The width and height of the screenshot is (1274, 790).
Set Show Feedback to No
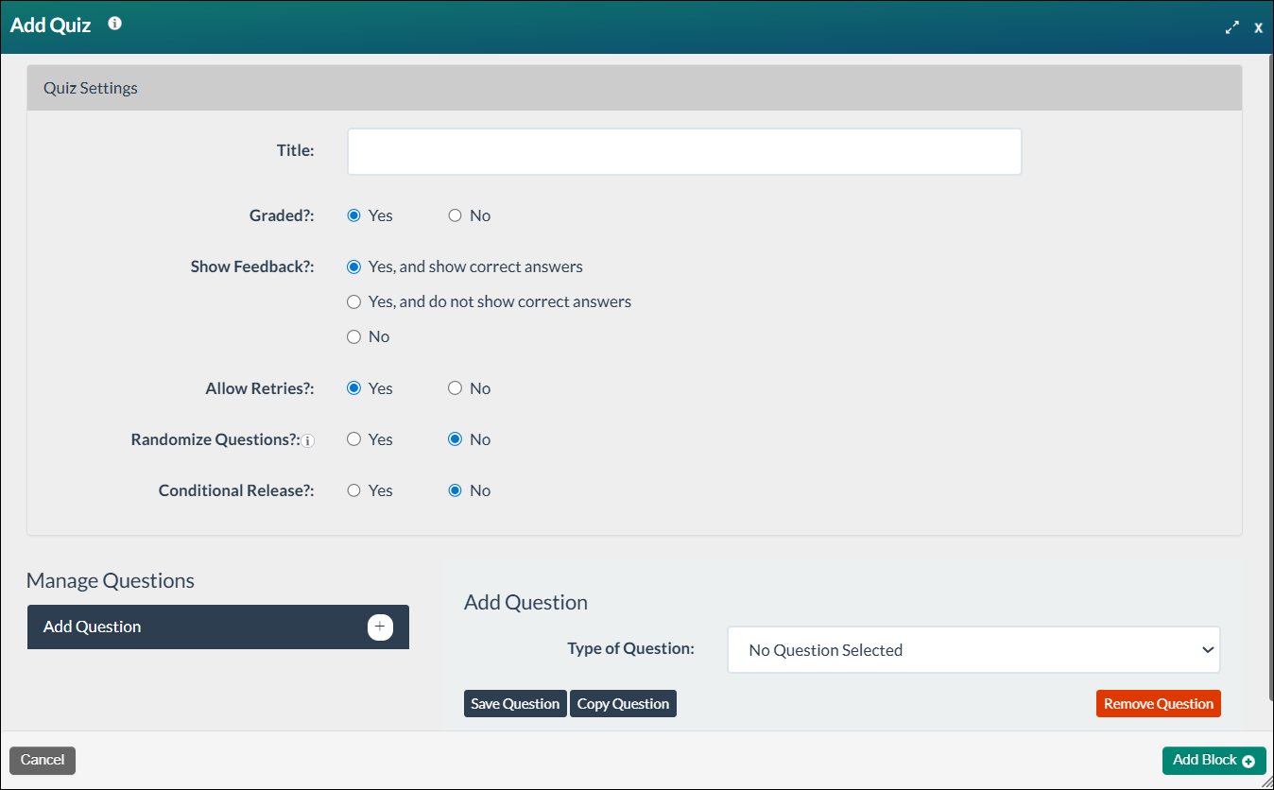click(353, 335)
